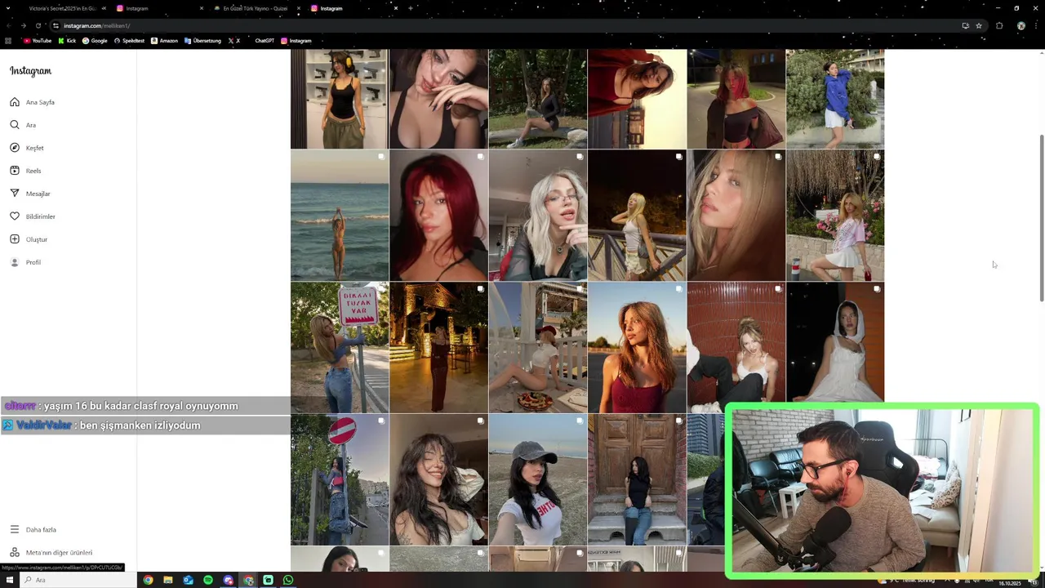Screen dimensions: 1045x588
Task: Click the Instagram wordmark logo
Action: [31, 71]
